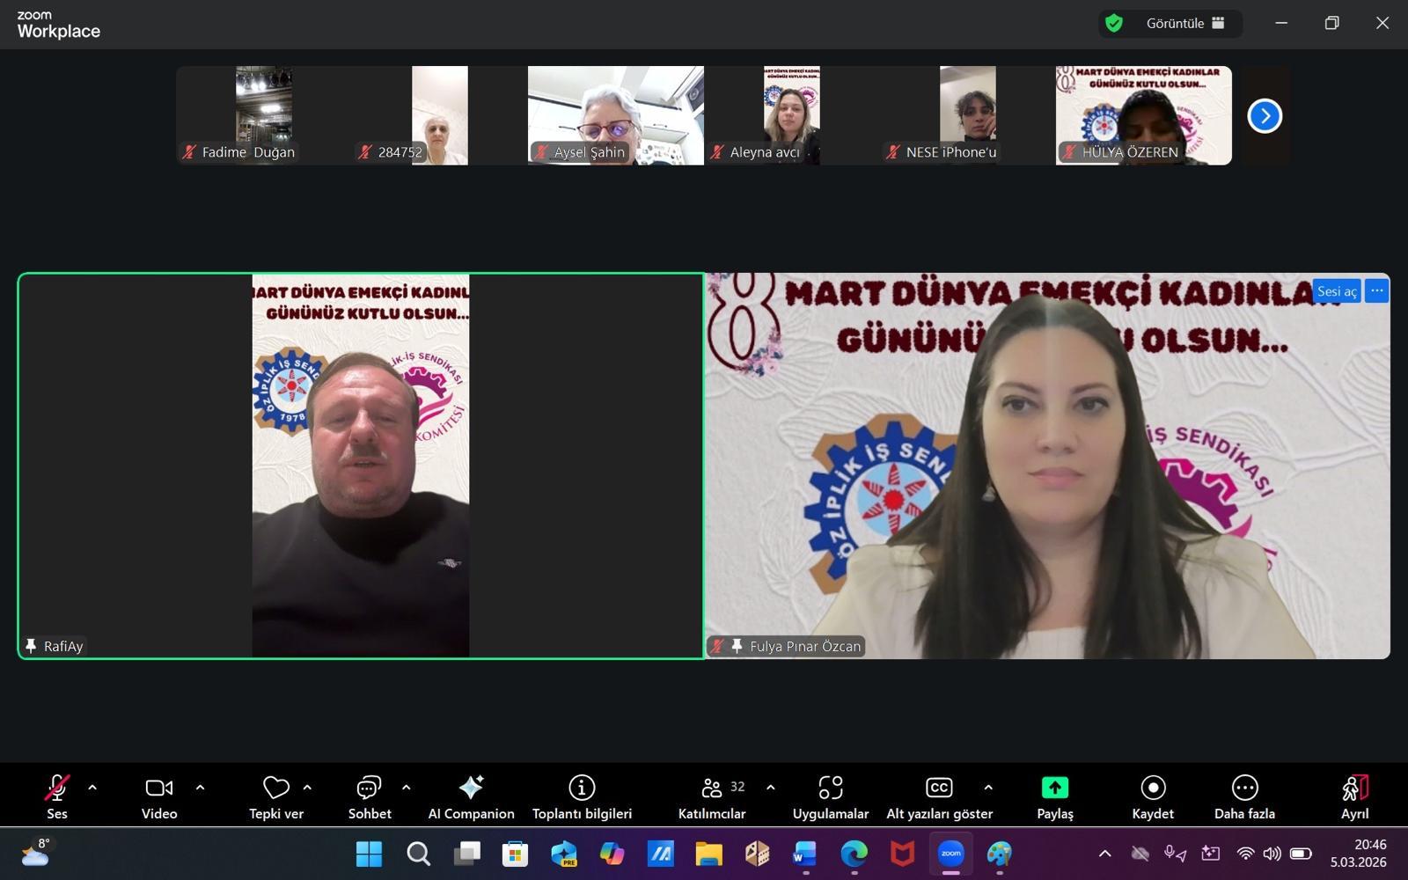Start recording with Kaydet

pos(1153,796)
